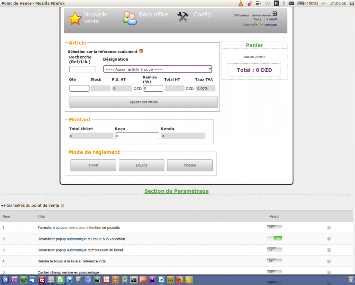Image resolution: width=355 pixels, height=285 pixels.
Task: Click help icon beside Paramètres du point de vente
Action: [x=62, y=206]
